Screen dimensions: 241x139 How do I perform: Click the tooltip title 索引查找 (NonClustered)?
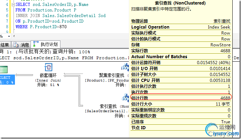(x=180, y=3)
